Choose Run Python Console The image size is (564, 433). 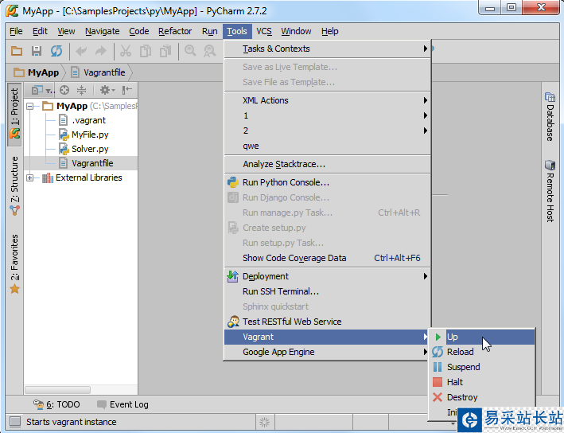327,182
